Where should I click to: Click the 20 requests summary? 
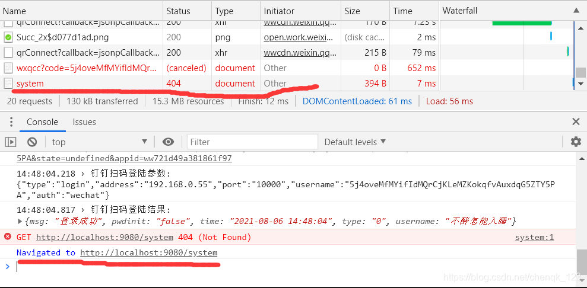[30, 101]
